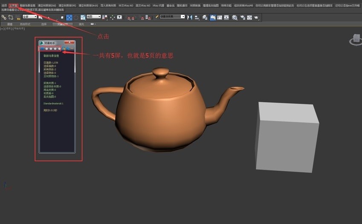Open the Layer Manager icon
The height and width of the screenshot is (224, 362).
[205, 17]
